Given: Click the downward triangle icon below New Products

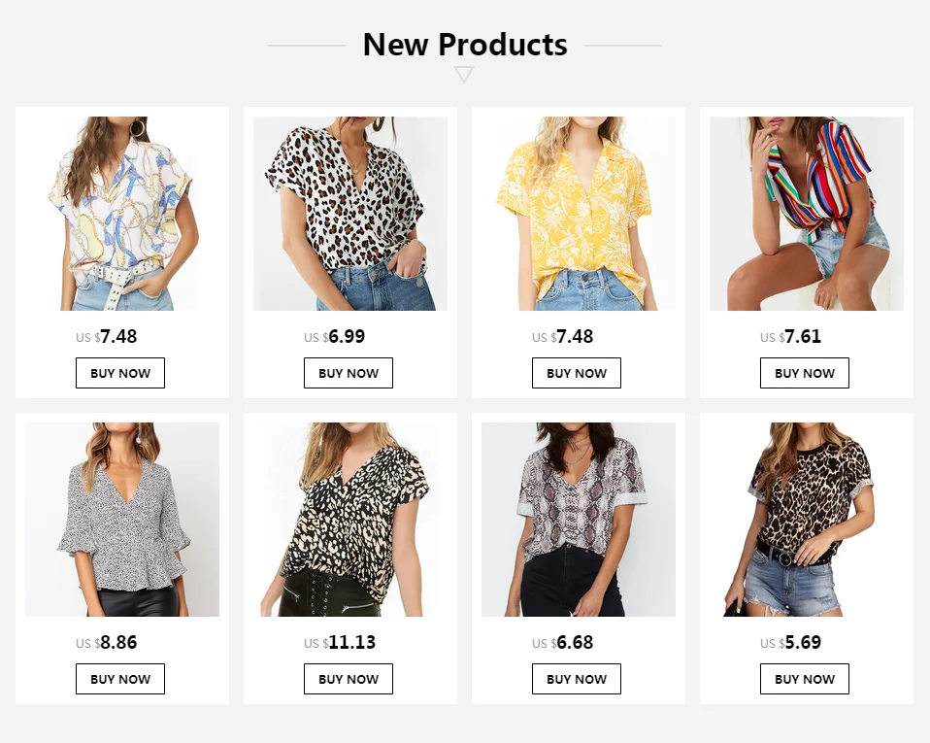Looking at the screenshot, I should 464,75.
